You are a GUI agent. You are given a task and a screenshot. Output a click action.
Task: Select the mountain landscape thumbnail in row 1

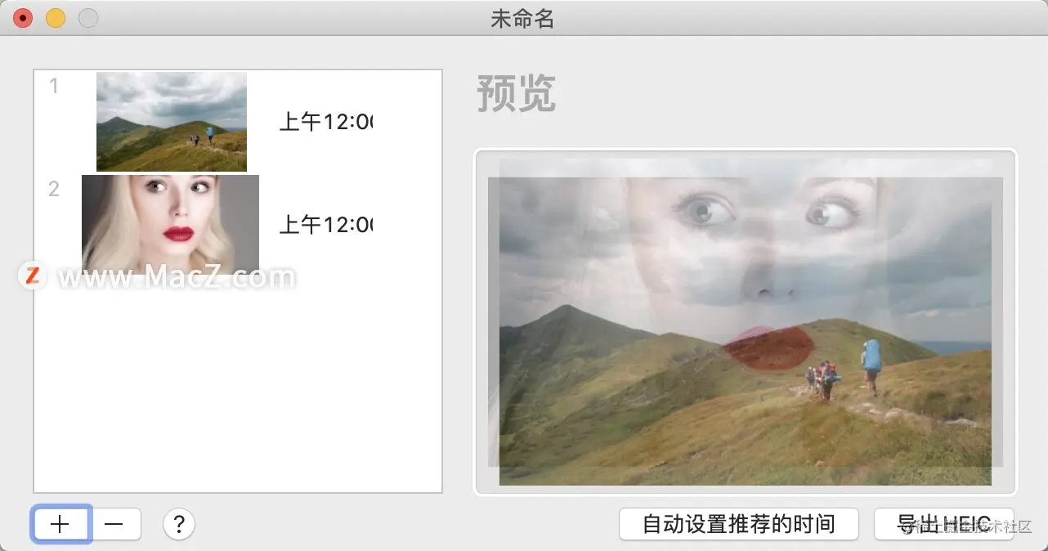pyautogui.click(x=172, y=122)
